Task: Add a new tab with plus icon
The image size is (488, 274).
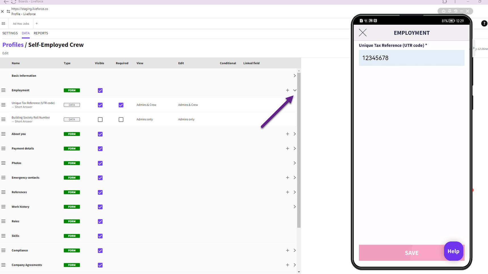Action: (37, 24)
